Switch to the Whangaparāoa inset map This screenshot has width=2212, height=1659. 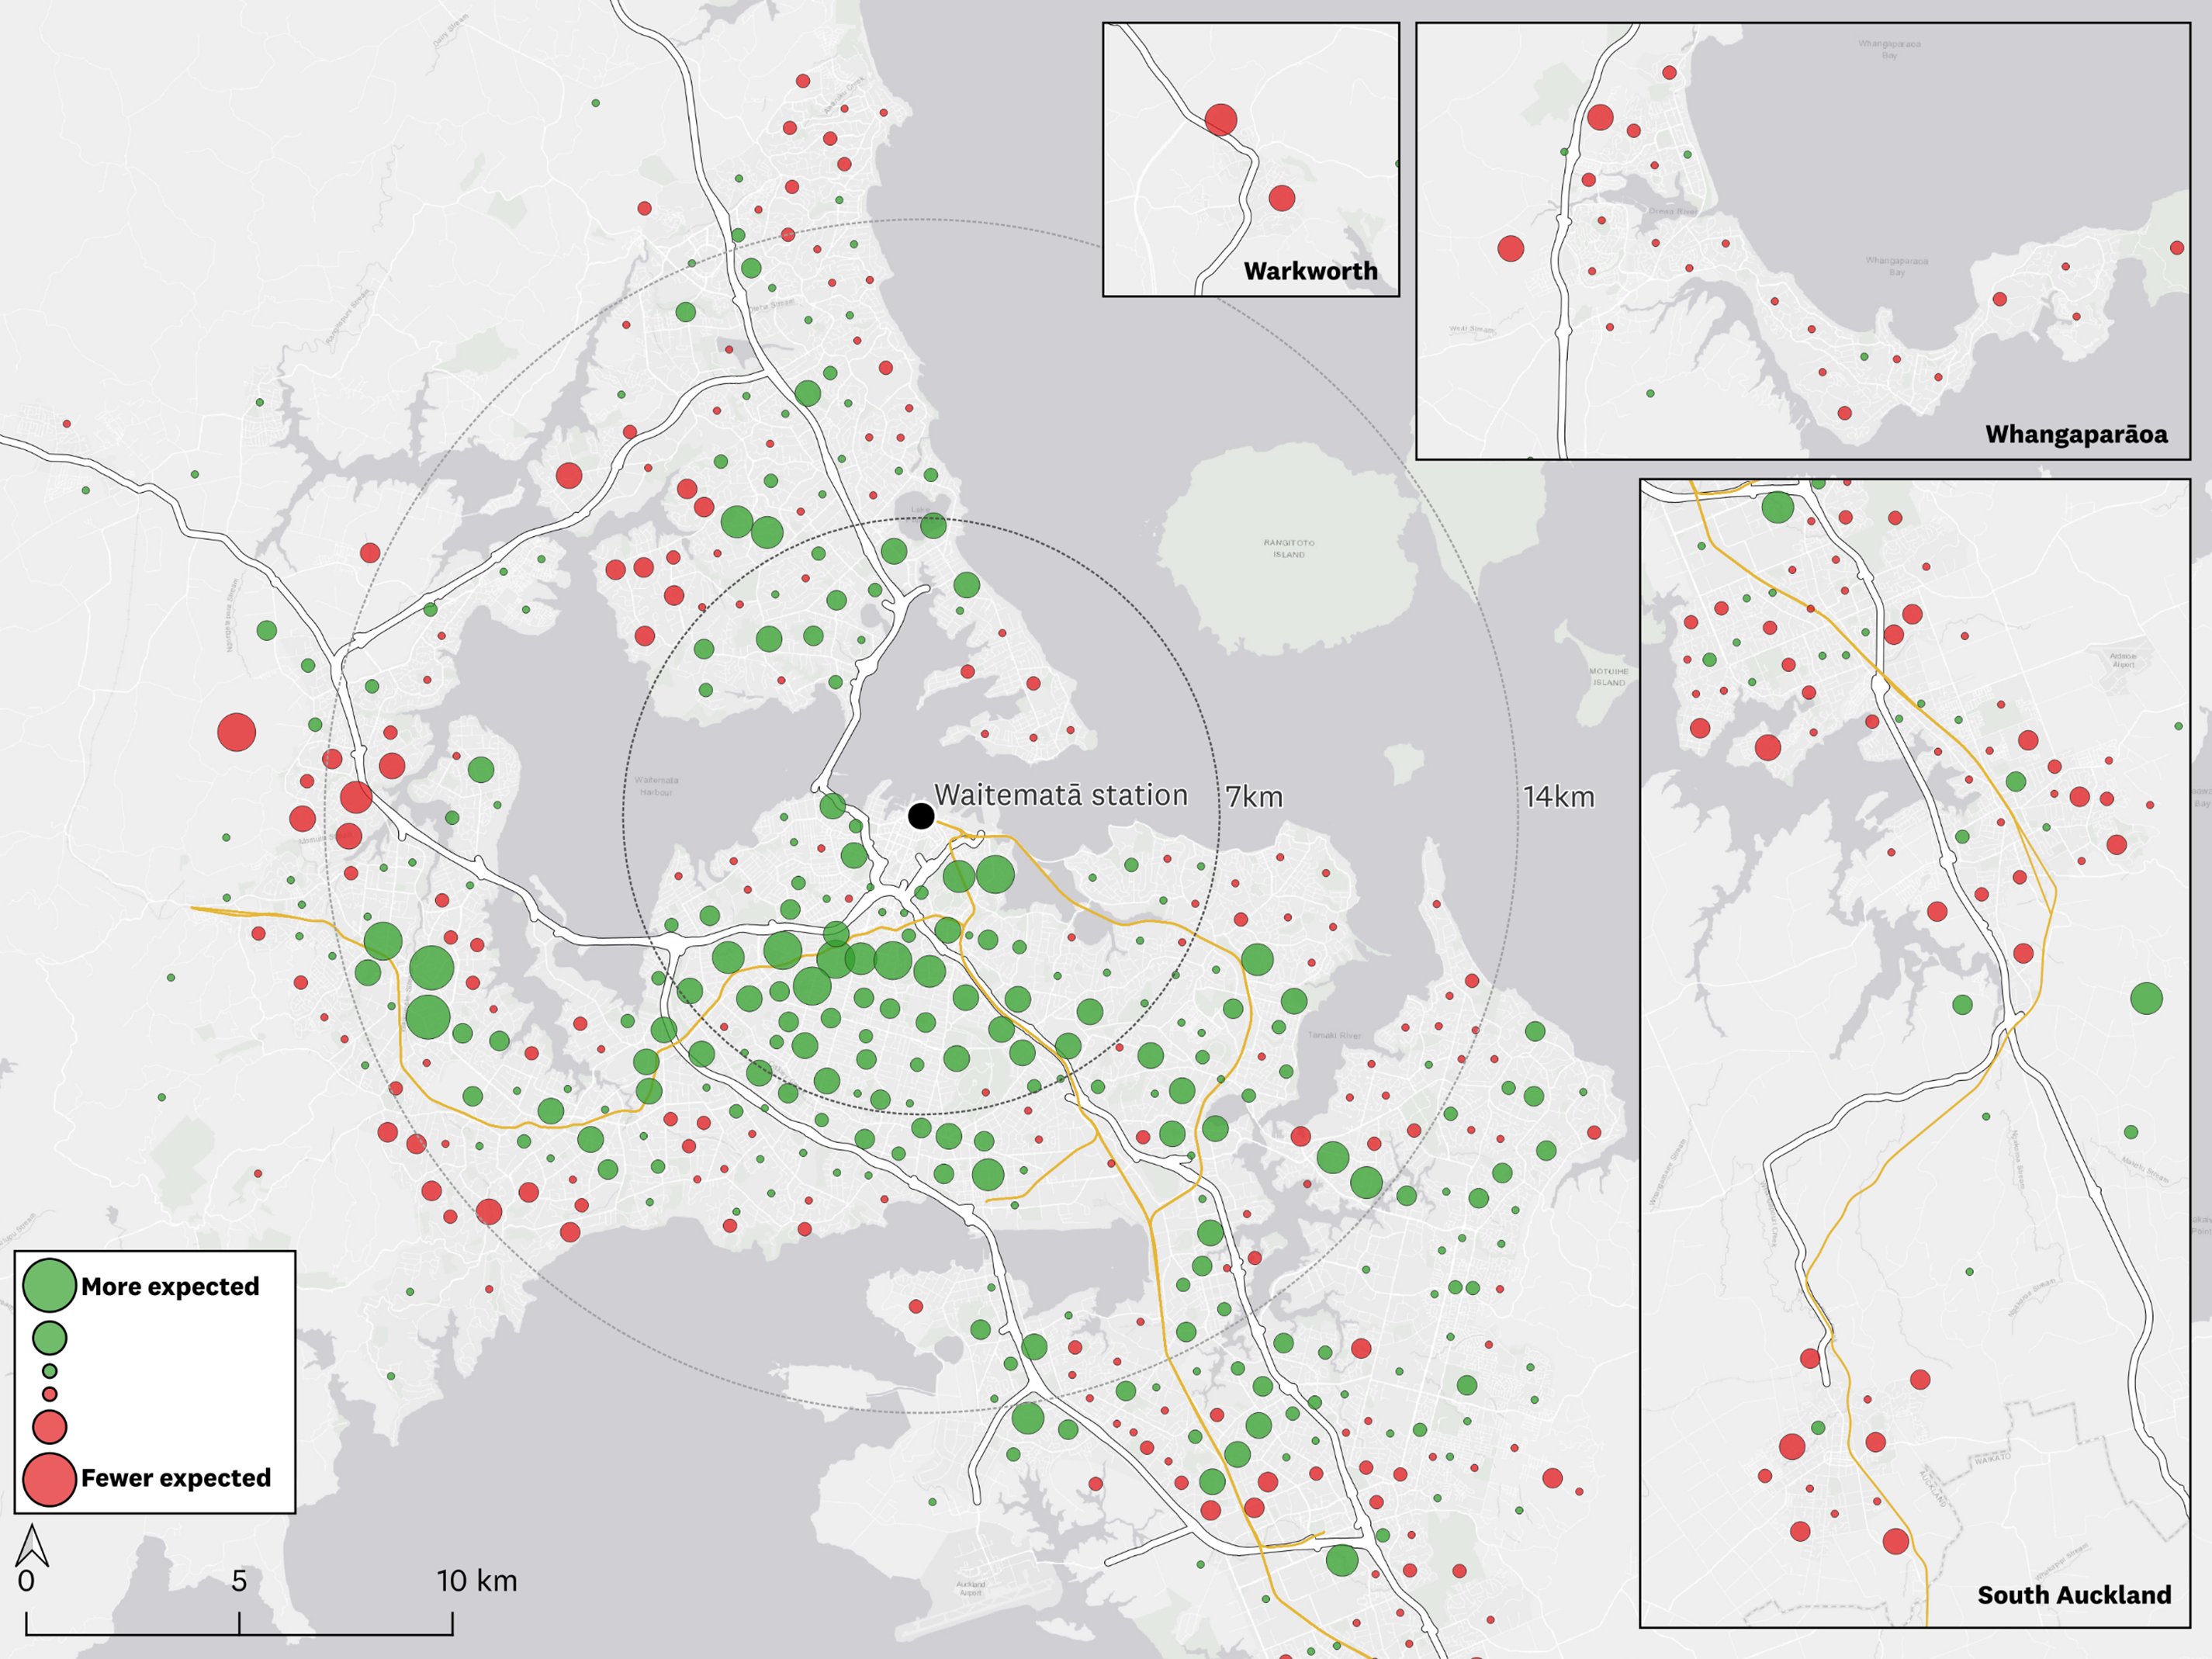pyautogui.click(x=1800, y=230)
